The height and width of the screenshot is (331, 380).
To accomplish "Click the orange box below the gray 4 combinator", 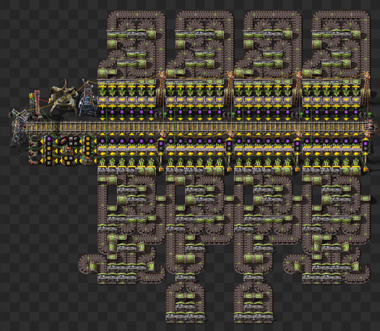I will (x=365, y=169).
